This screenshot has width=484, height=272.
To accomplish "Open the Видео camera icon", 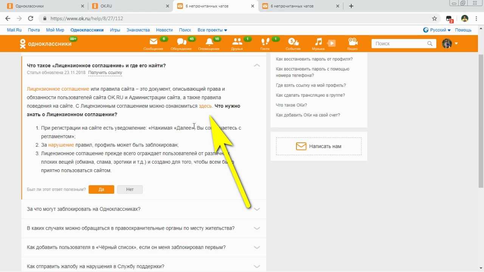I will (x=352, y=42).
